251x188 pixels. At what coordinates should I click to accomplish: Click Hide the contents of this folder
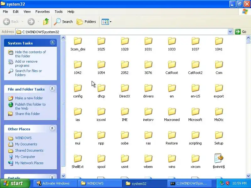pyautogui.click(x=30, y=54)
